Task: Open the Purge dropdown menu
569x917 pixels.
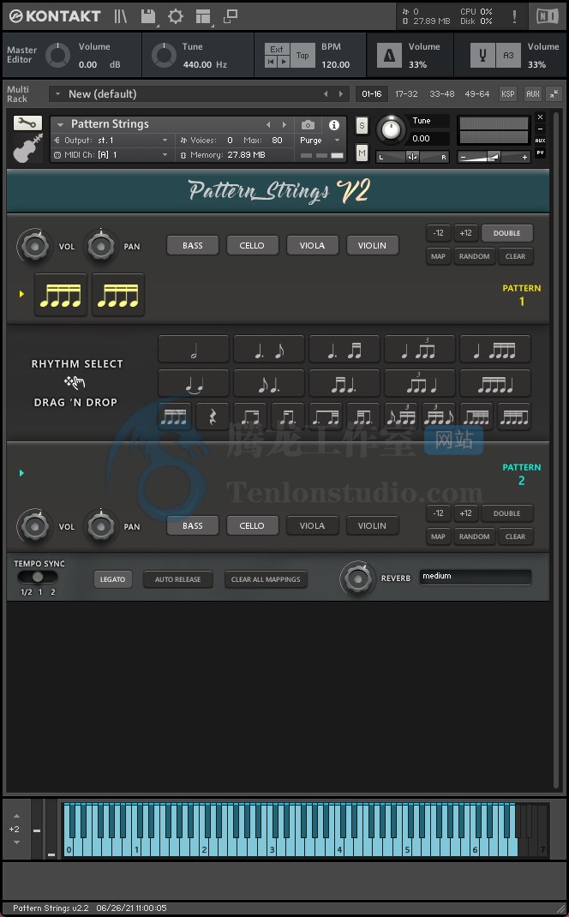Action: pos(320,141)
